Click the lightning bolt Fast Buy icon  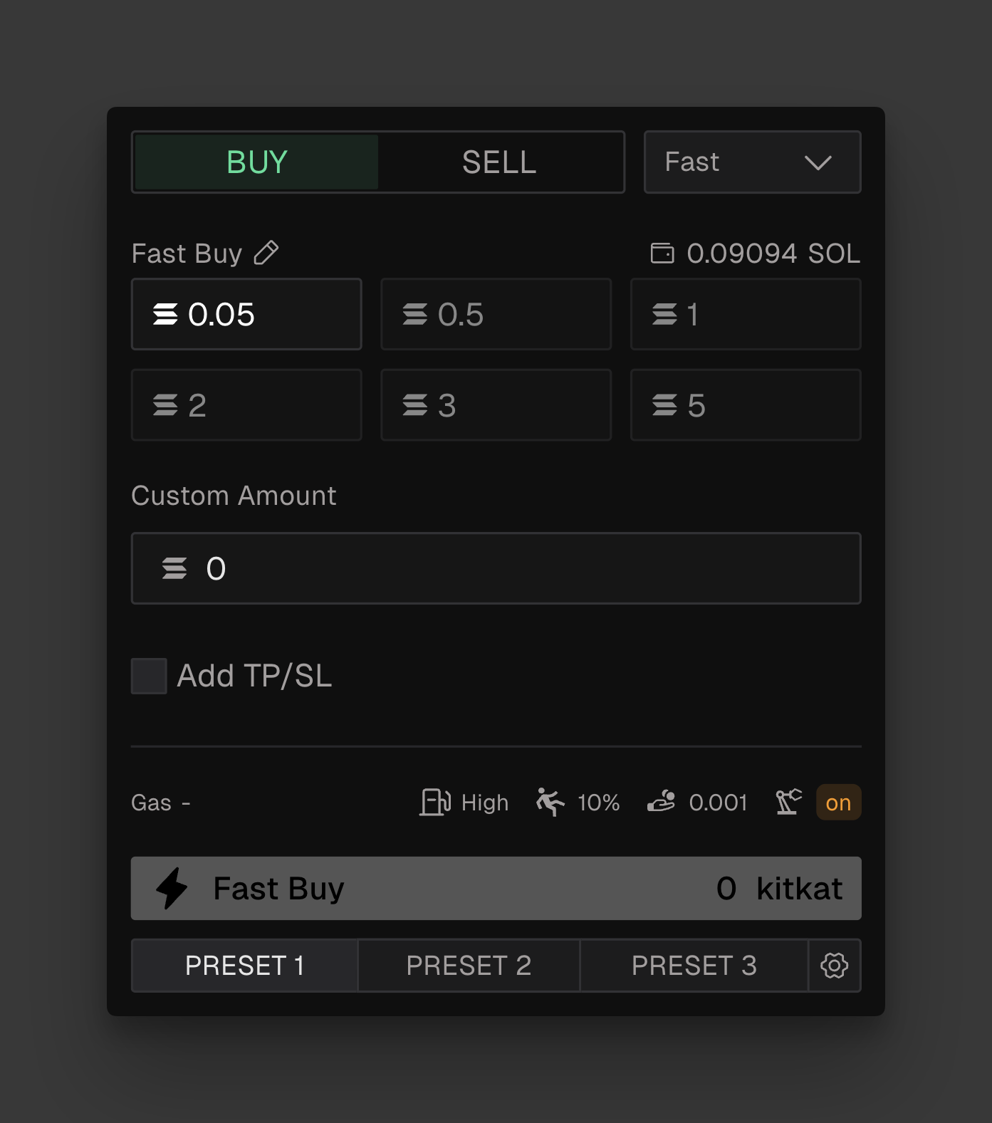[x=172, y=888]
